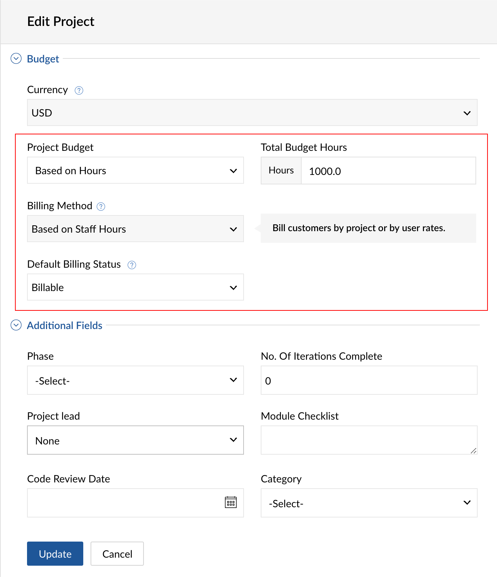Image resolution: width=497 pixels, height=577 pixels.
Task: Open the Project Budget dropdown
Action: (x=135, y=171)
